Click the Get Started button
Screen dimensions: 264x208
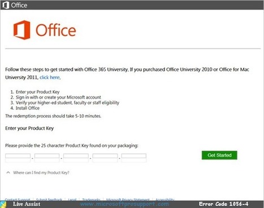[219, 155]
